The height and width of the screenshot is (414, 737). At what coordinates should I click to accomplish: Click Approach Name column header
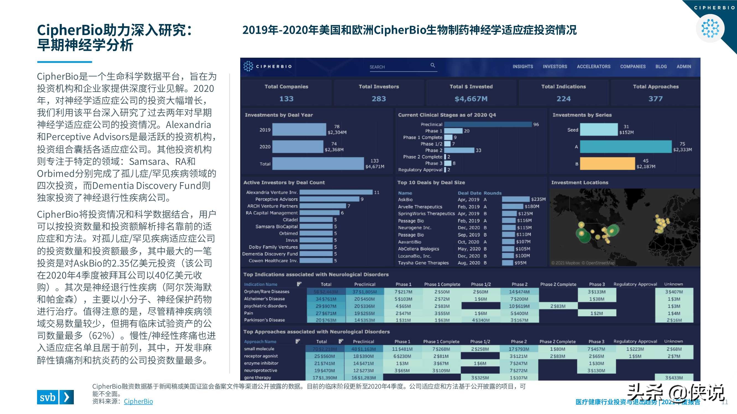(x=260, y=341)
